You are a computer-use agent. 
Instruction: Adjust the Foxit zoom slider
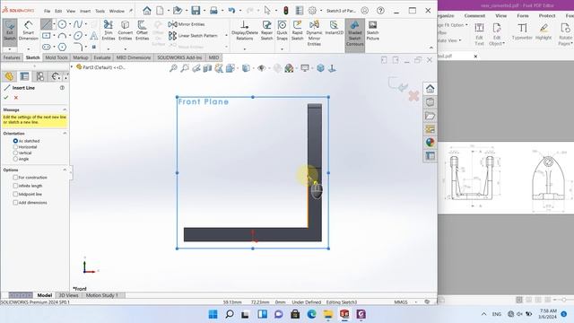(x=564, y=300)
